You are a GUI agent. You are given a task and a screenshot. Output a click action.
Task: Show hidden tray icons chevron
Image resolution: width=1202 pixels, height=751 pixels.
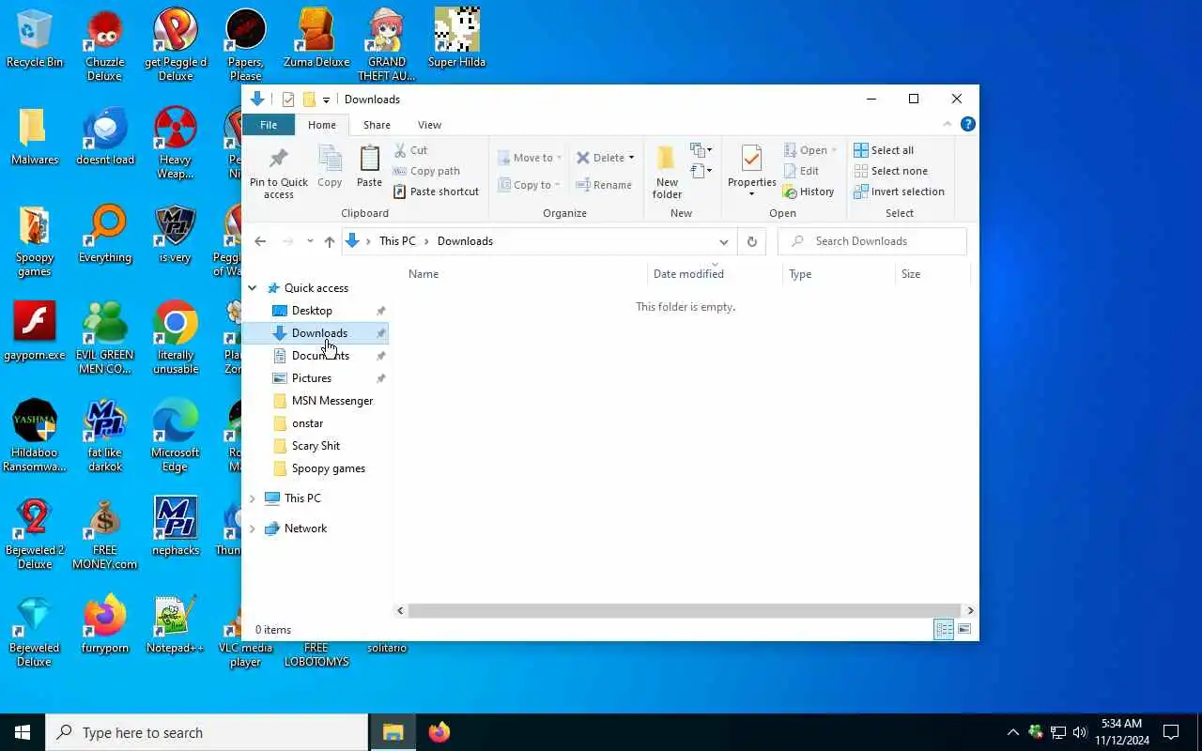click(1012, 732)
